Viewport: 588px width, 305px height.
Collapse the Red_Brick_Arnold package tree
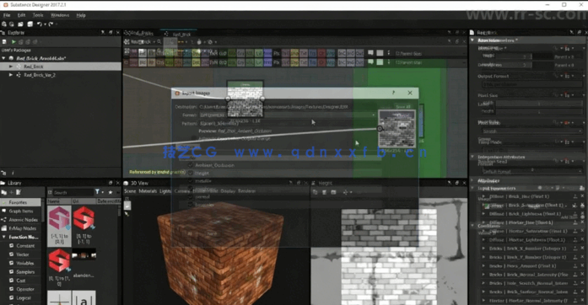coord(3,58)
